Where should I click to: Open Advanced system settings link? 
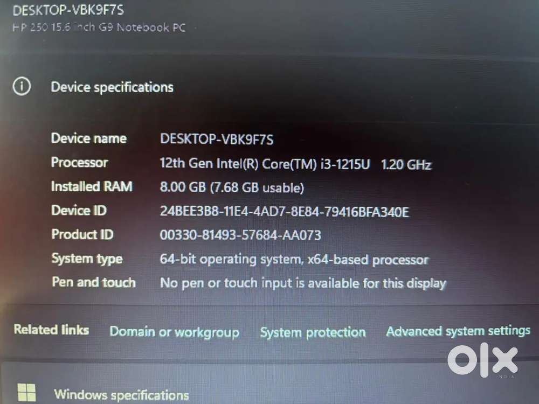458,331
